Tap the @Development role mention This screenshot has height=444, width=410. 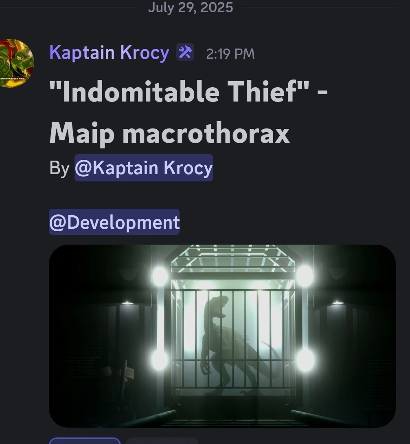pos(114,222)
